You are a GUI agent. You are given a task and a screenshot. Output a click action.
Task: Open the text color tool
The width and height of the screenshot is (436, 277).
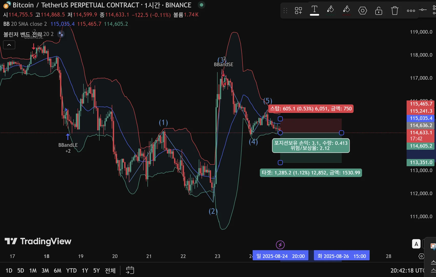(314, 11)
